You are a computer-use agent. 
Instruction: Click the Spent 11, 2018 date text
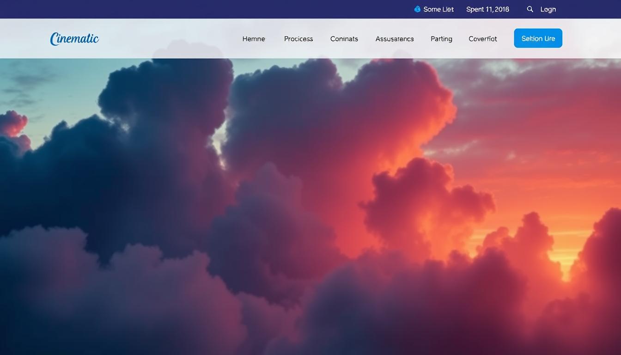[x=487, y=9]
